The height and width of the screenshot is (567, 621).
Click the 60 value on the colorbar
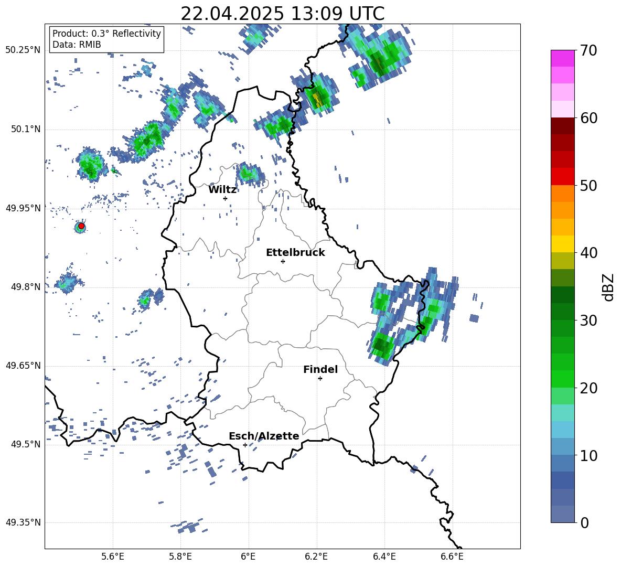click(x=589, y=118)
